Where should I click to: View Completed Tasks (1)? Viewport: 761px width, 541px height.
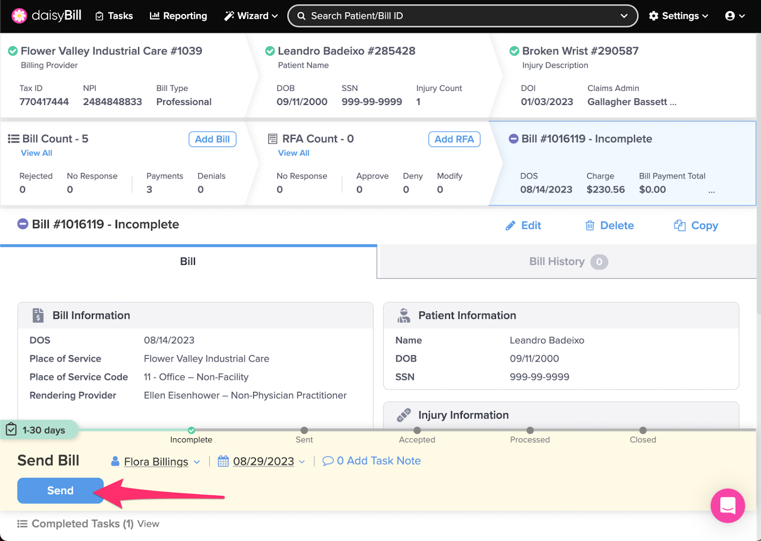click(x=148, y=524)
